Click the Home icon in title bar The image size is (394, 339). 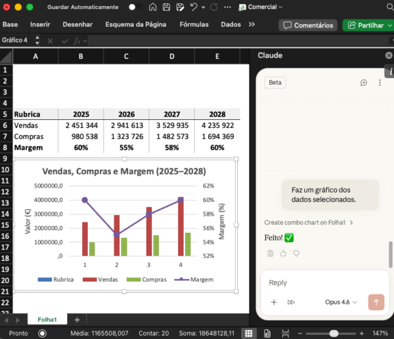(152, 7)
